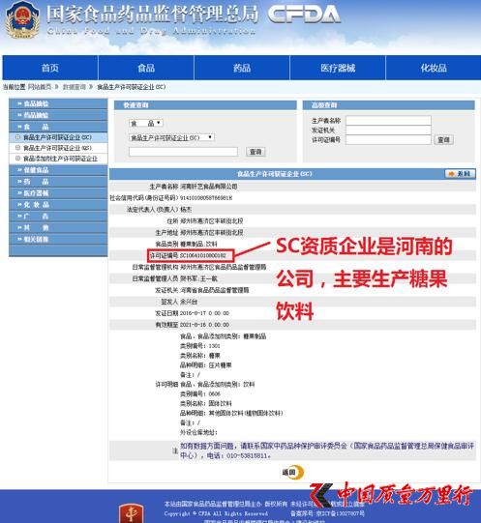Click the 网站首页 breadcrumb link

(40, 87)
